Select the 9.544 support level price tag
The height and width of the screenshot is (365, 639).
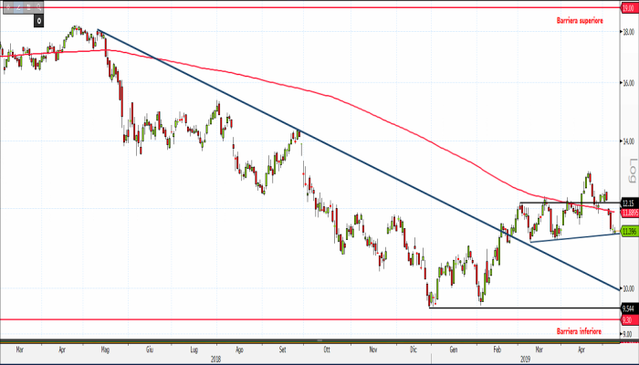point(628,308)
